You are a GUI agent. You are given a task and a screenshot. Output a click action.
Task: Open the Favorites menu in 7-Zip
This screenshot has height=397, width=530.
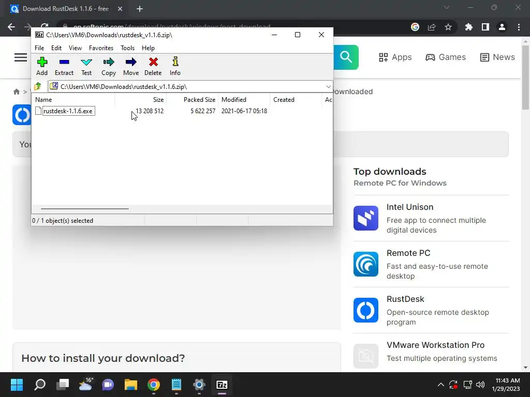click(x=101, y=48)
